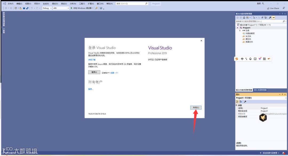Click the Visual Studio logo icon
Viewport: 288px width, 156px height.
(x=5, y=3)
